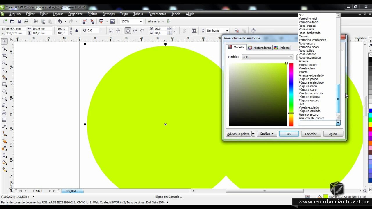Click the vertical hue spectrum slider
This screenshot has height=209, width=372.
[x=291, y=95]
